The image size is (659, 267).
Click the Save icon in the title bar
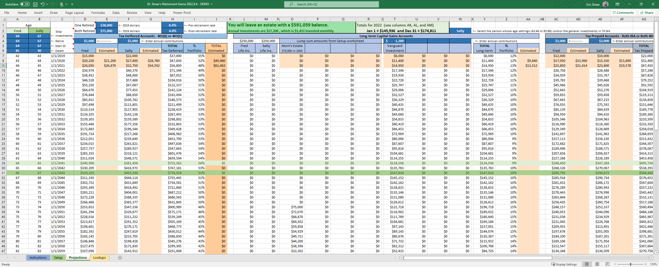[35, 4]
